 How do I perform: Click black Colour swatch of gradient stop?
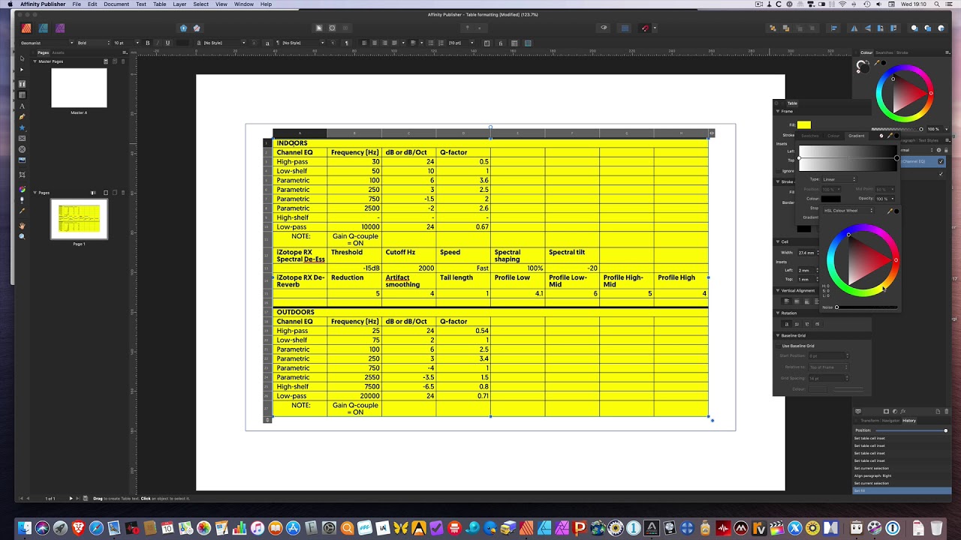[831, 199]
